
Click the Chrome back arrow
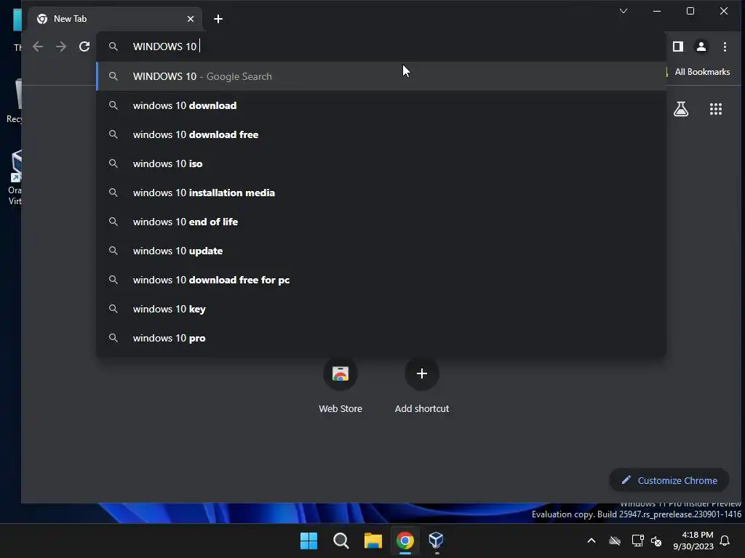click(38, 46)
